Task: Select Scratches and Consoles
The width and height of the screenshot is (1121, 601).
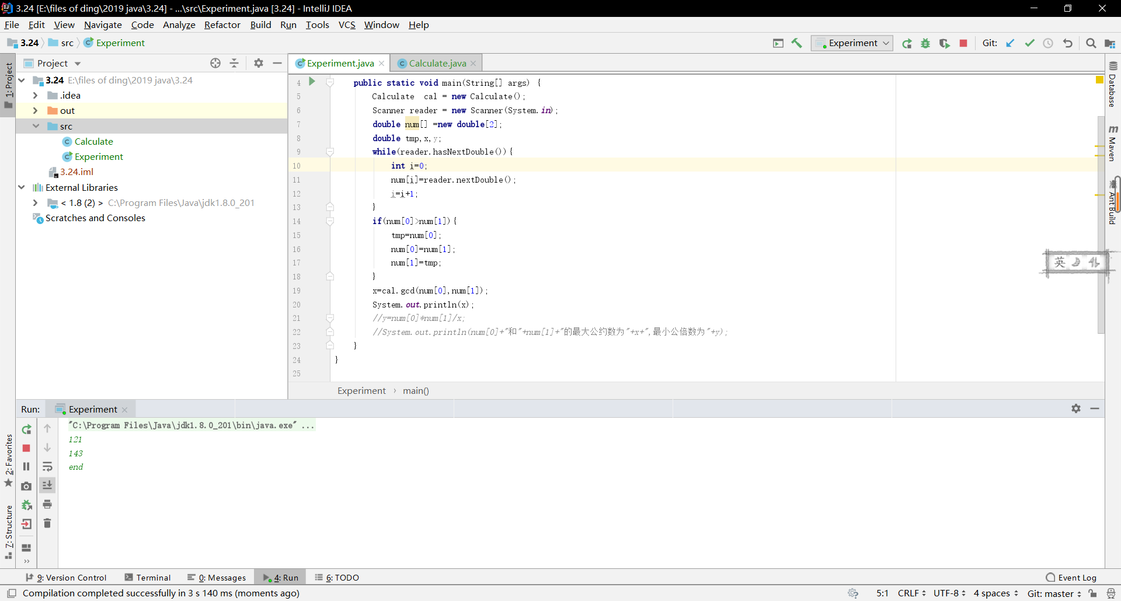Action: (x=95, y=218)
